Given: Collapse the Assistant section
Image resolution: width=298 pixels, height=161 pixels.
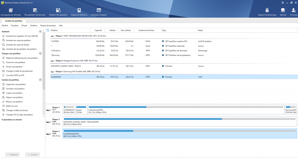Looking at the screenshot, I should tap(40, 31).
